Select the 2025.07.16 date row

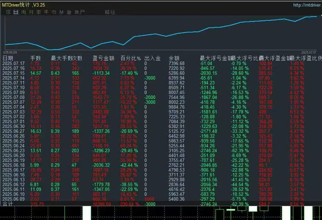[14, 68]
